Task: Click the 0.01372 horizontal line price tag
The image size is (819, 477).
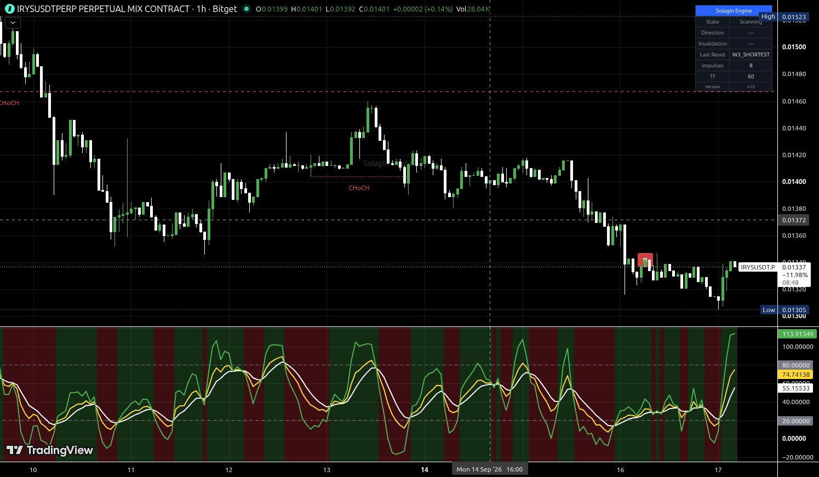Action: [794, 220]
